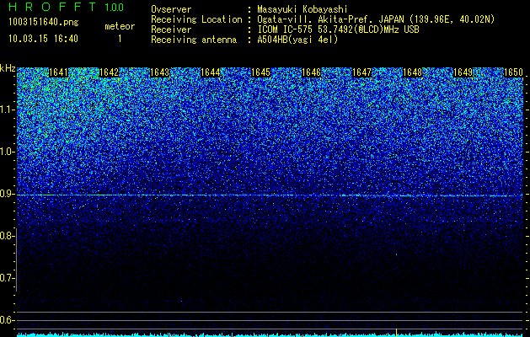Click the 1647 time marker
Image resolution: width=530 pixels, height=337 pixels.
362,72
